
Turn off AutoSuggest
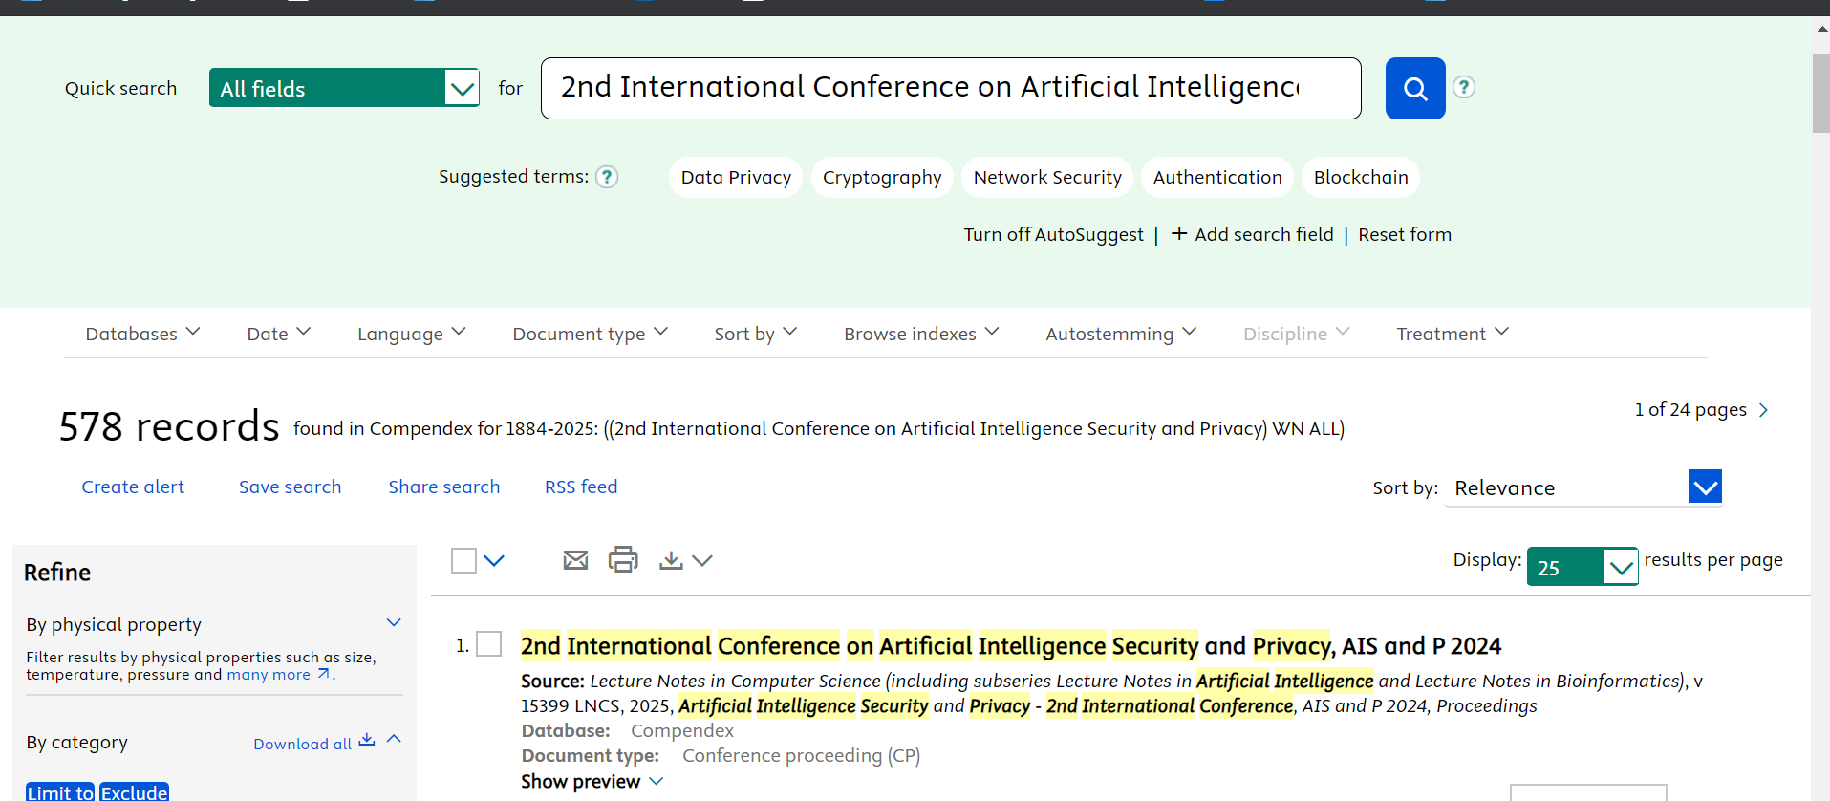tap(1053, 235)
